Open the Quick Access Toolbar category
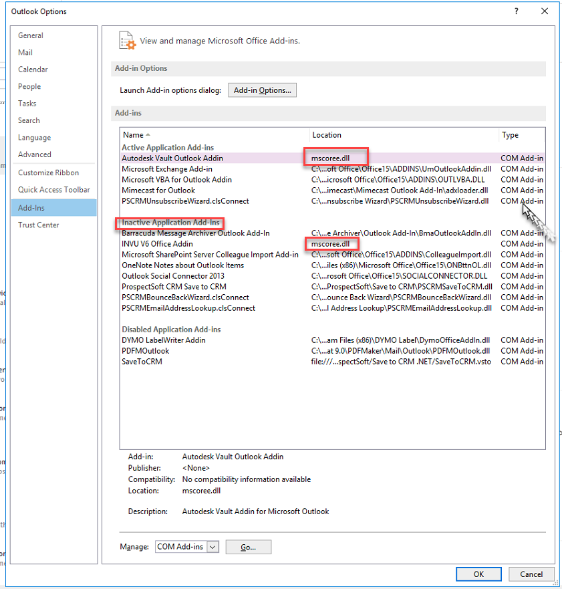This screenshot has width=562, height=589. click(53, 190)
